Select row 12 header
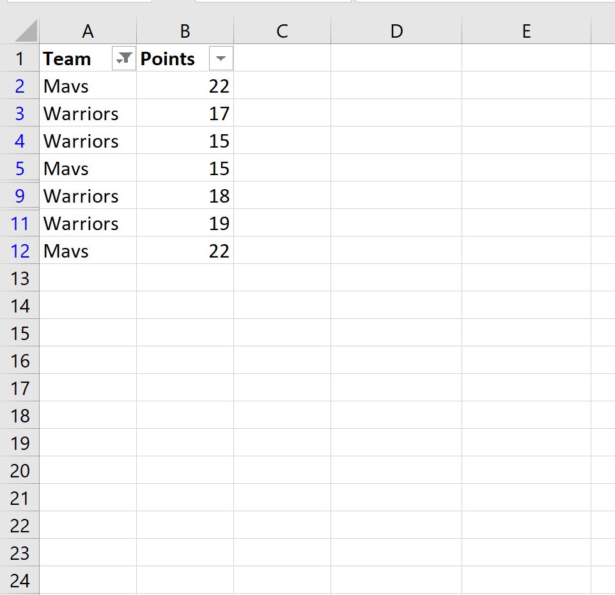 click(20, 251)
